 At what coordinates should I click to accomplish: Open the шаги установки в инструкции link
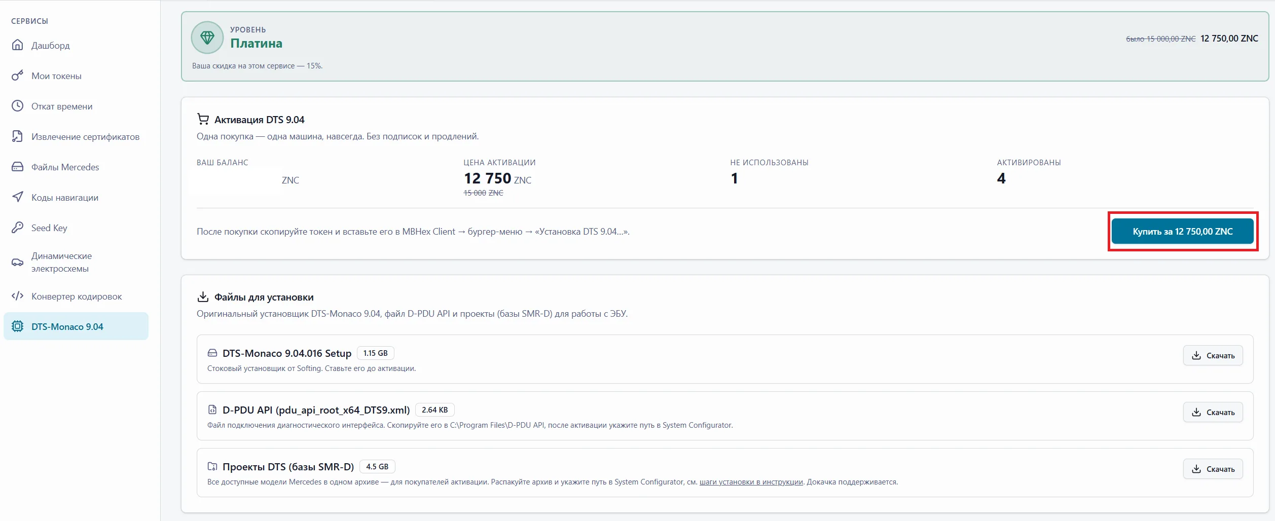point(751,482)
